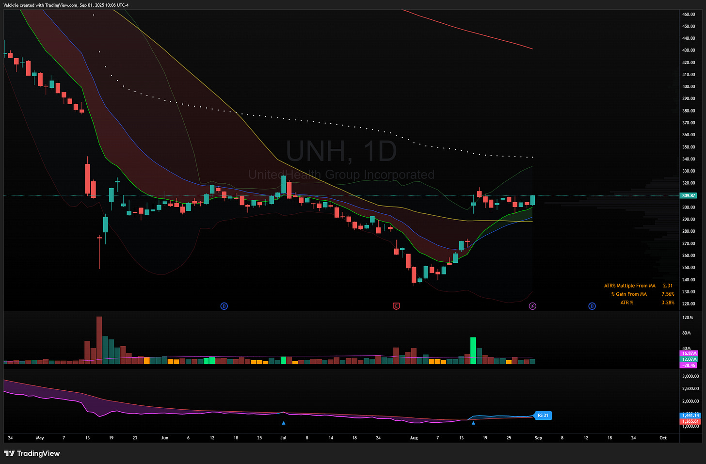Click the last green candlestick on the chart

click(x=532, y=200)
